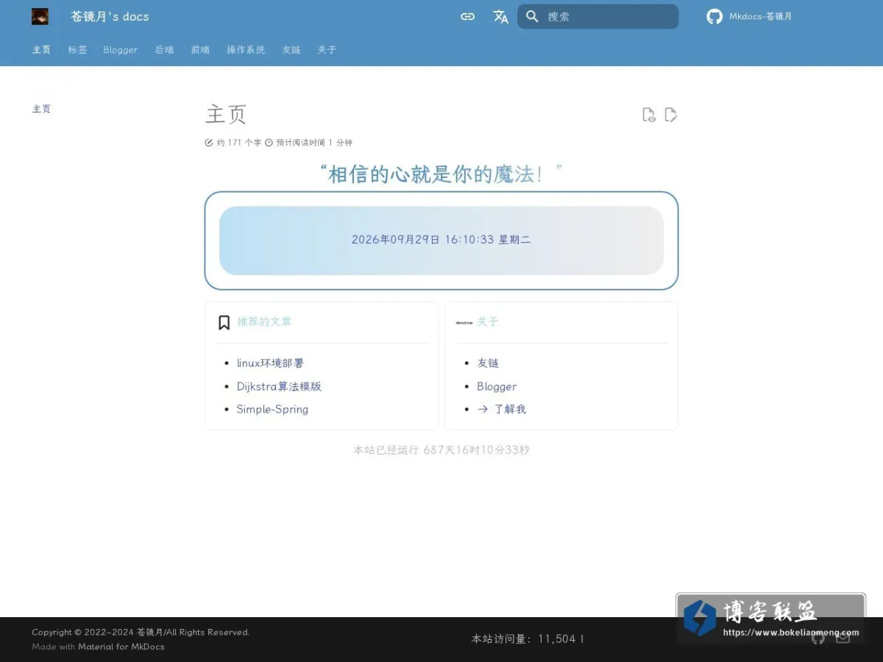Select the 主页 navigation tab
This screenshot has width=883, height=662.
coord(41,49)
